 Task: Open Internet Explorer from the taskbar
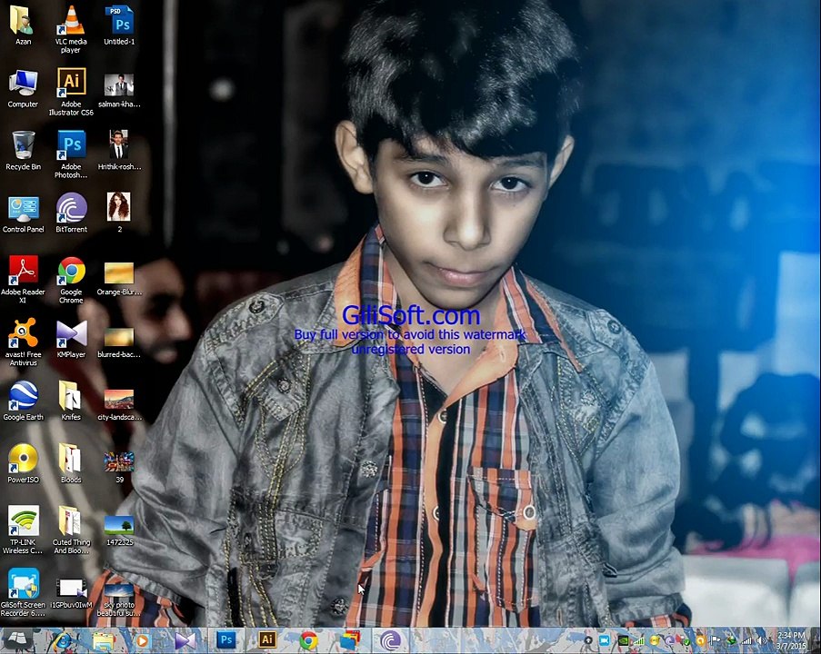point(63,640)
